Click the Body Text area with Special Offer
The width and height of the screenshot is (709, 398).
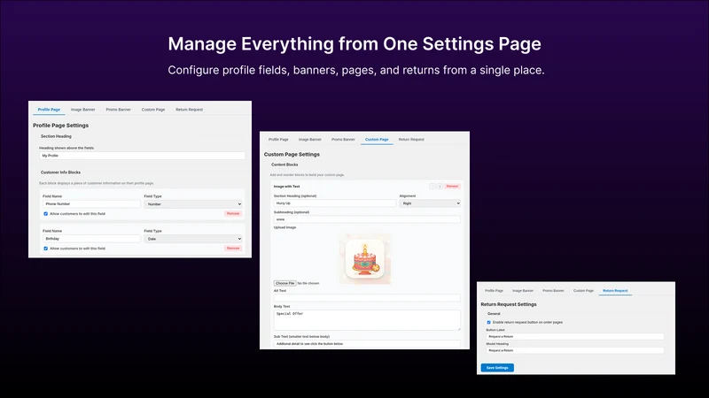click(x=367, y=320)
